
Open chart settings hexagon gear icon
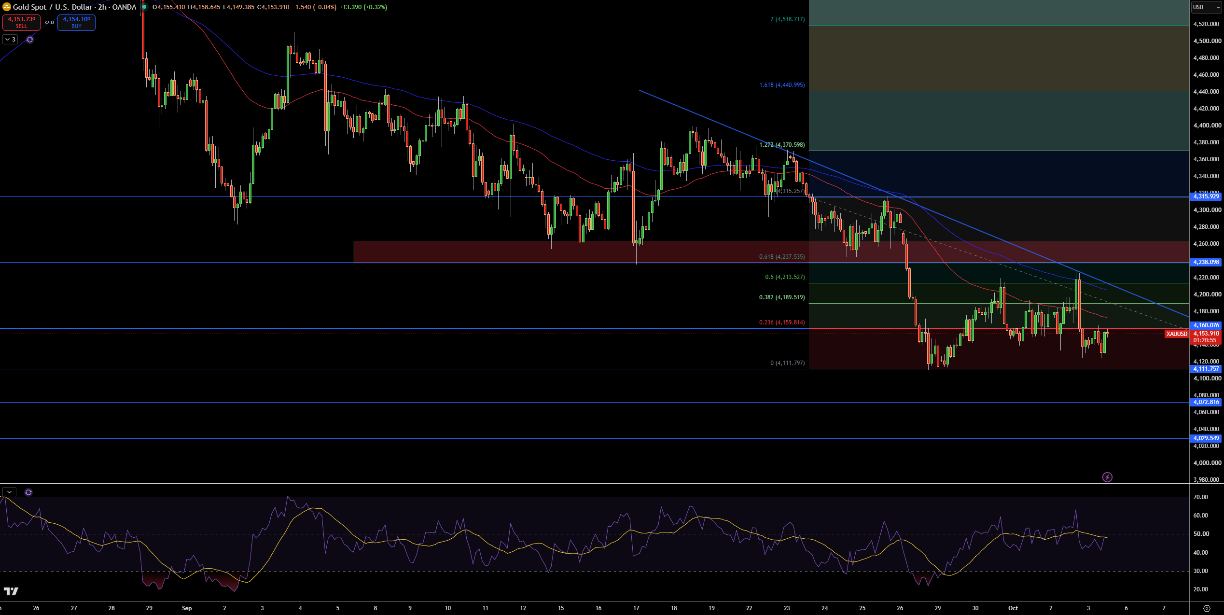coord(1207,608)
